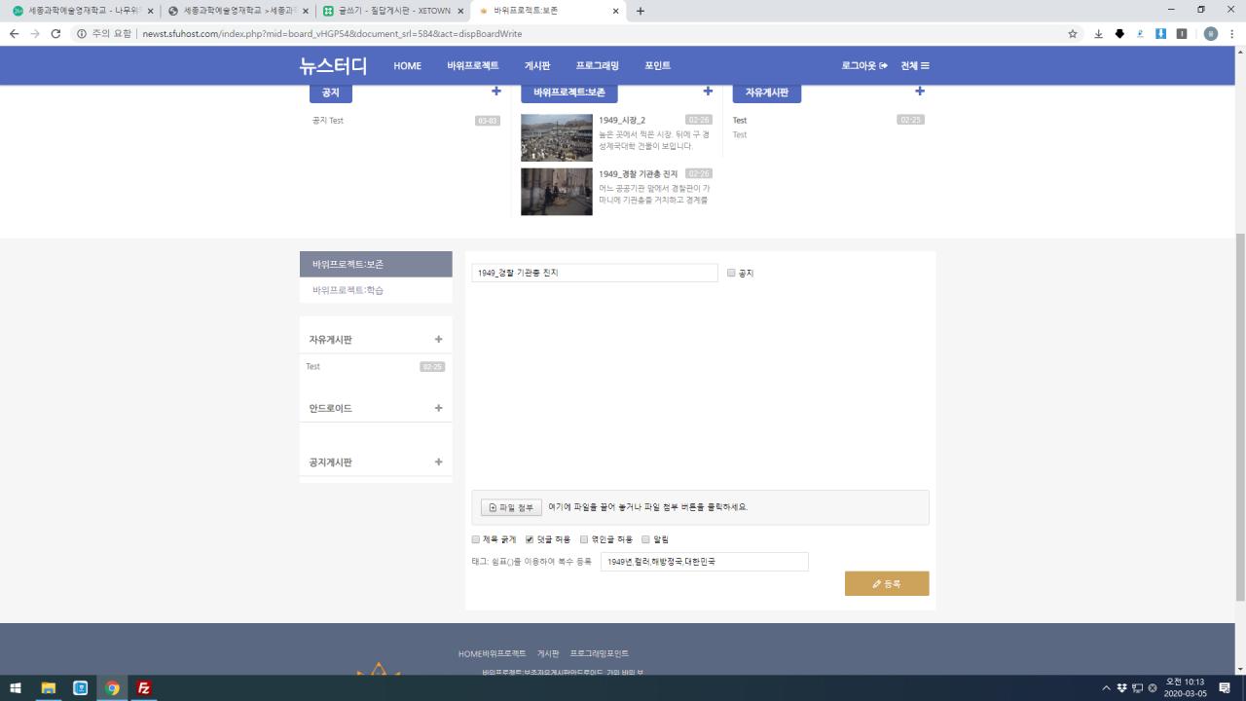Image resolution: width=1246 pixels, height=701 pixels.
Task: Enable the 알림 checkbox
Action: [645, 539]
